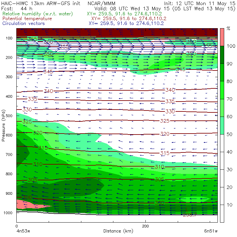Click the end location label "6n51w"

click(x=211, y=231)
